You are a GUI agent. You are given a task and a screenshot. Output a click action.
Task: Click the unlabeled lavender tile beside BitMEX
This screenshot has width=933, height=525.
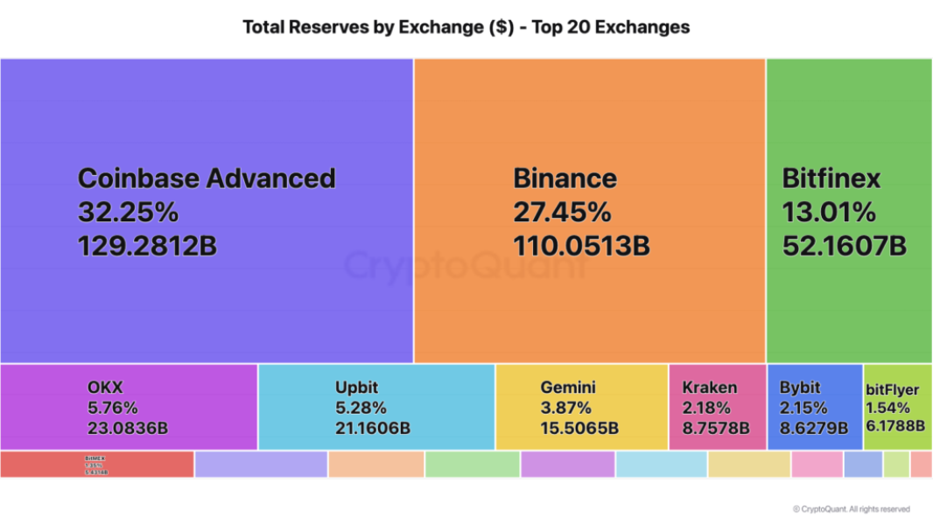[261, 464]
